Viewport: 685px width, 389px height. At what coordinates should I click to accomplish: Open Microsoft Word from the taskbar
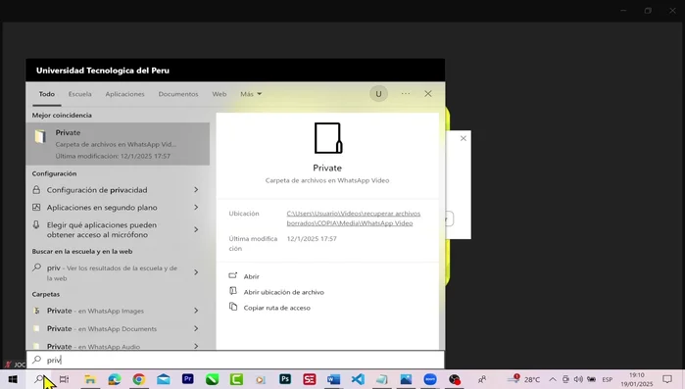[x=333, y=379]
